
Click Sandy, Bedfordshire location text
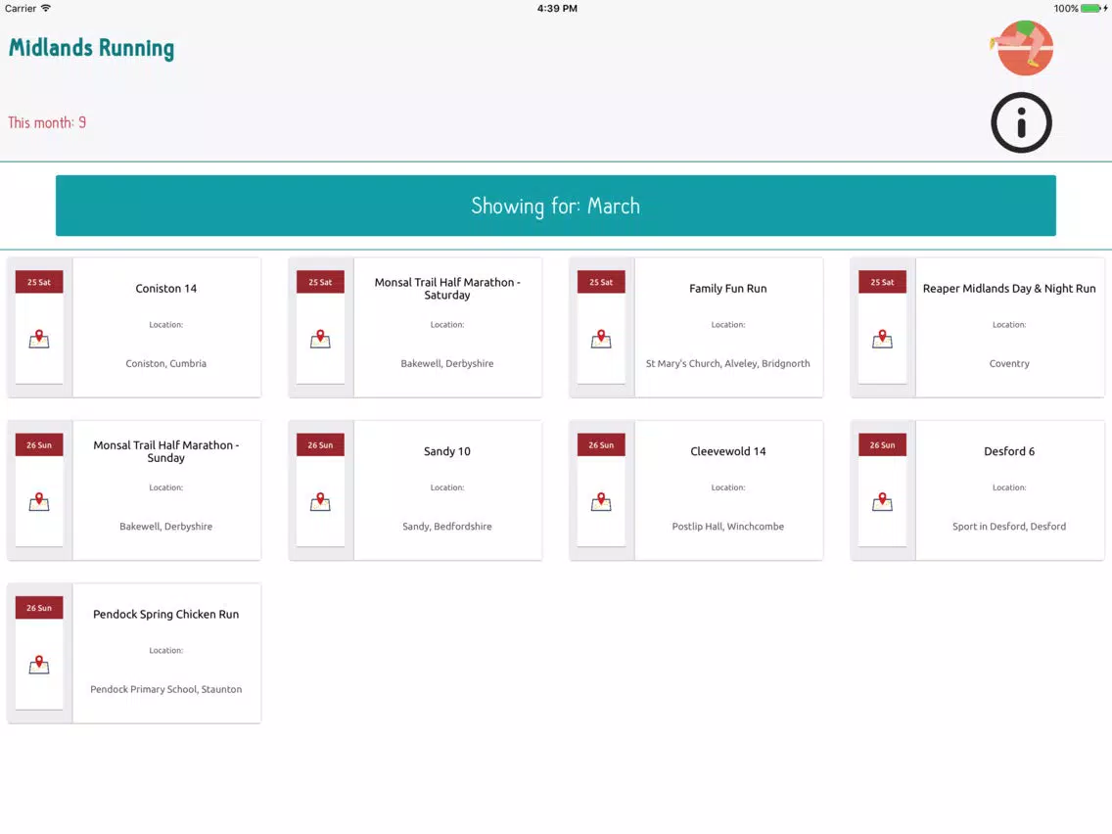click(446, 527)
